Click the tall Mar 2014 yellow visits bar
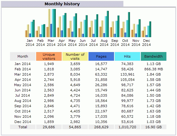 point(49,23)
